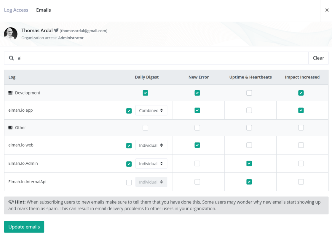Select the elmah.io app log name
Image resolution: width=332 pixels, height=239 pixels.
coord(20,110)
